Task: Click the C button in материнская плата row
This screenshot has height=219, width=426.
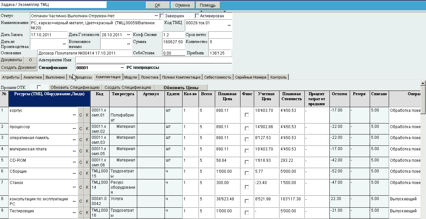Action: click(81, 151)
